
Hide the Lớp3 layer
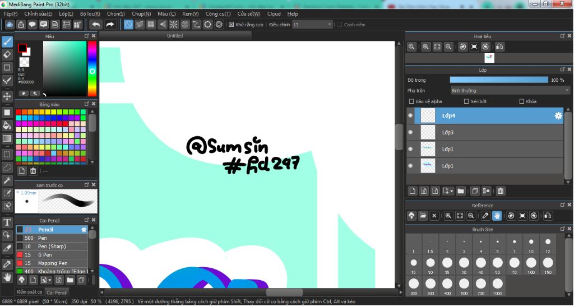[x=410, y=132]
